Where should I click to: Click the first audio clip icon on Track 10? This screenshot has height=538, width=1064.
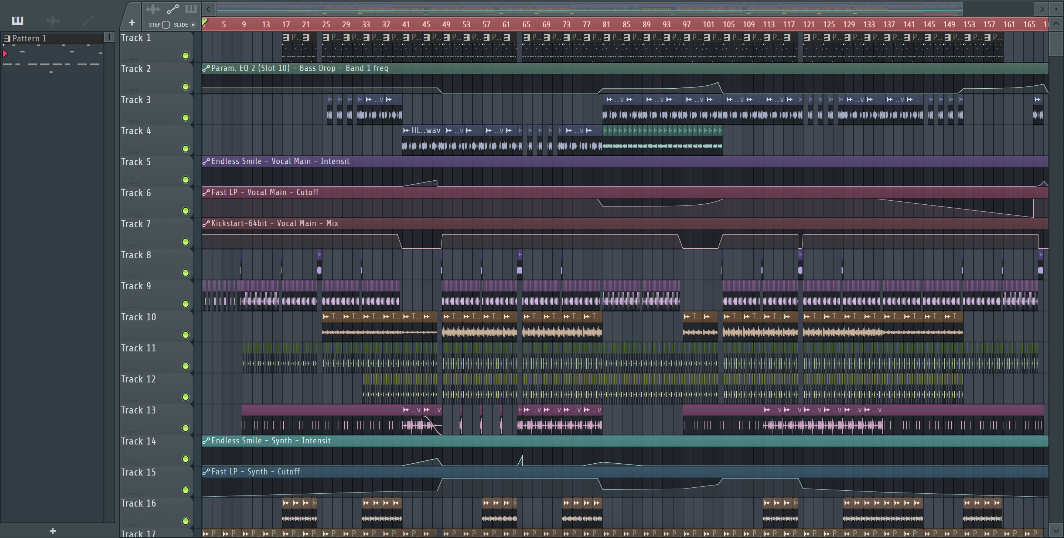click(x=326, y=317)
